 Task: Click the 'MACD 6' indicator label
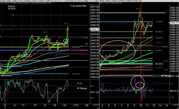[174, 91]
